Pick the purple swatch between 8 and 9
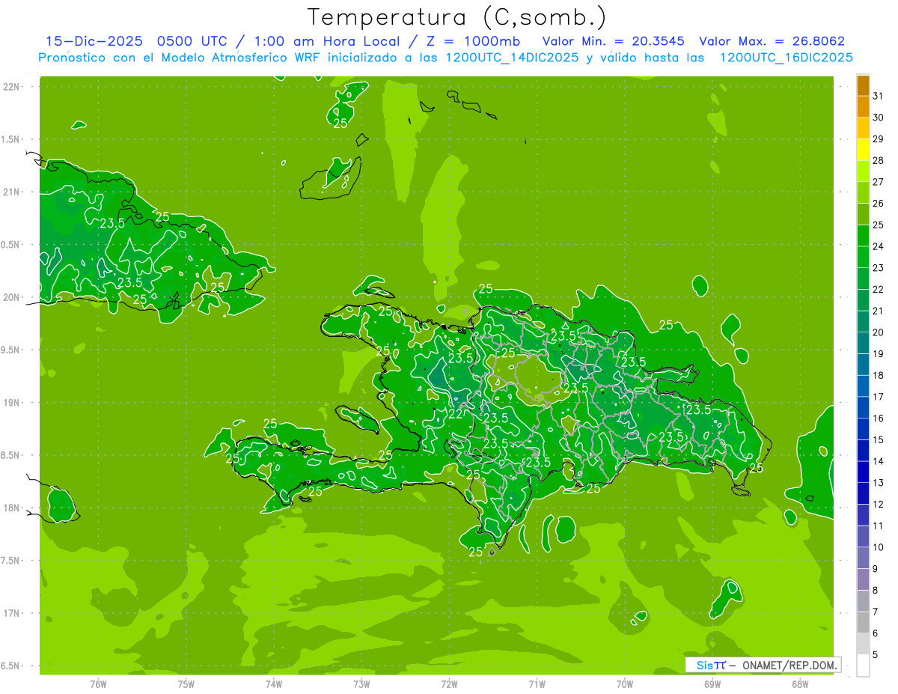Screen dimensions: 898x694 click(x=863, y=579)
